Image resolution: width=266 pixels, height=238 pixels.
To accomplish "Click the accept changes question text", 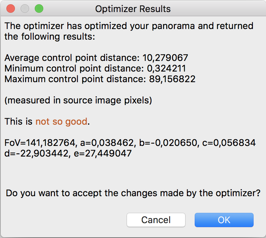I will tap(133, 193).
